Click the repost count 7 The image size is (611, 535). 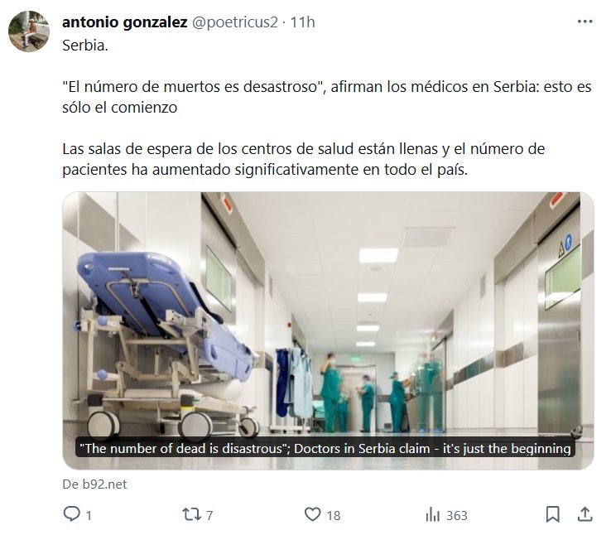pyautogui.click(x=209, y=515)
